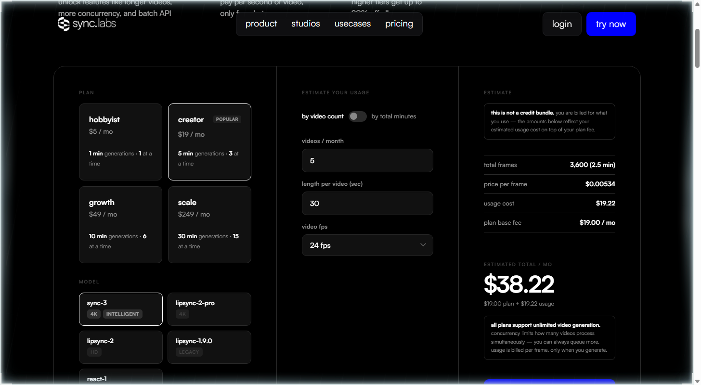This screenshot has height=385, width=701.
Task: Open the product menu
Action: 261,24
